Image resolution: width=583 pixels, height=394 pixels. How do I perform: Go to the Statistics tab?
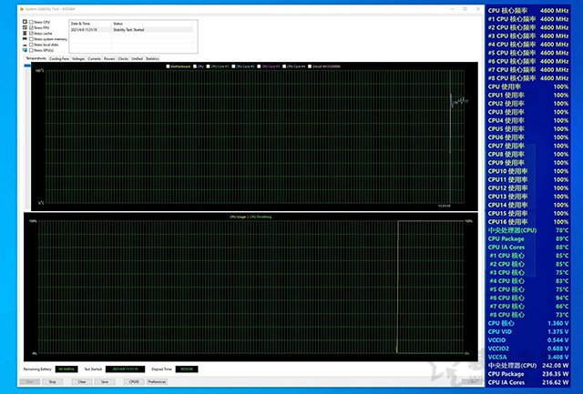pos(152,57)
